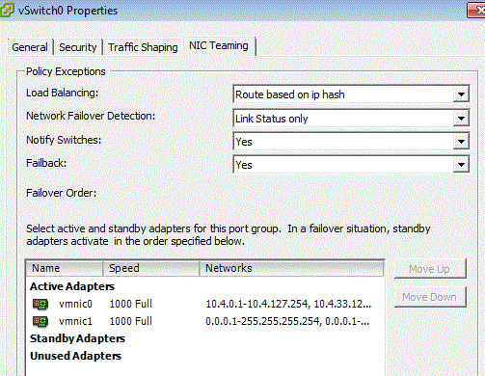Image resolution: width=485 pixels, height=376 pixels.
Task: Open the Failback dropdown arrow
Action: 461,165
